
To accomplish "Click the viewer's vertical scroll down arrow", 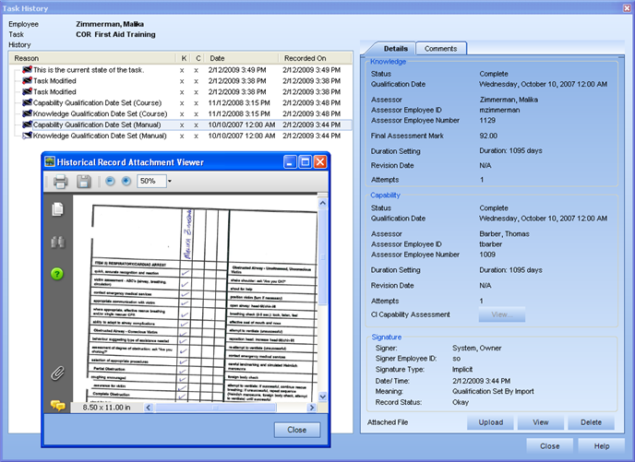I will click(x=322, y=397).
